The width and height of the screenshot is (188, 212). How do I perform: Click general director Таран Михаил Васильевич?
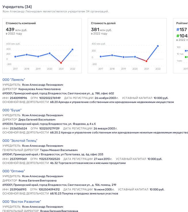59,150
